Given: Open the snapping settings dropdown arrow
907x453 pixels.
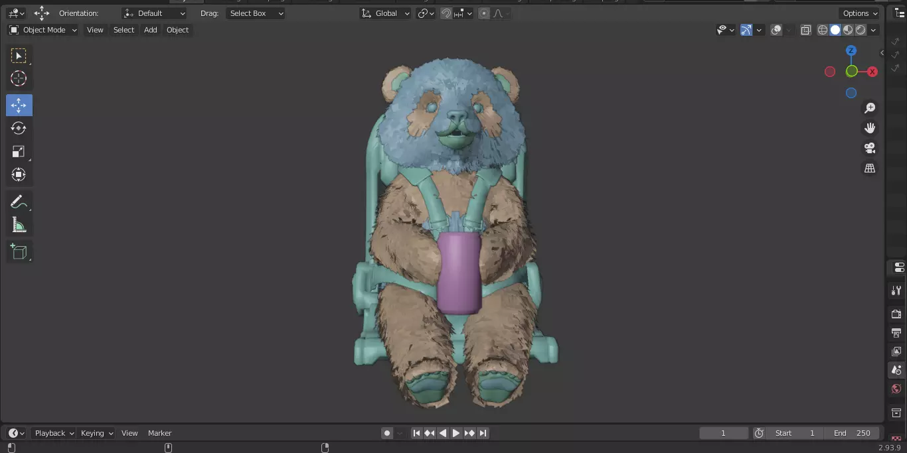Looking at the screenshot, I should 464,13.
